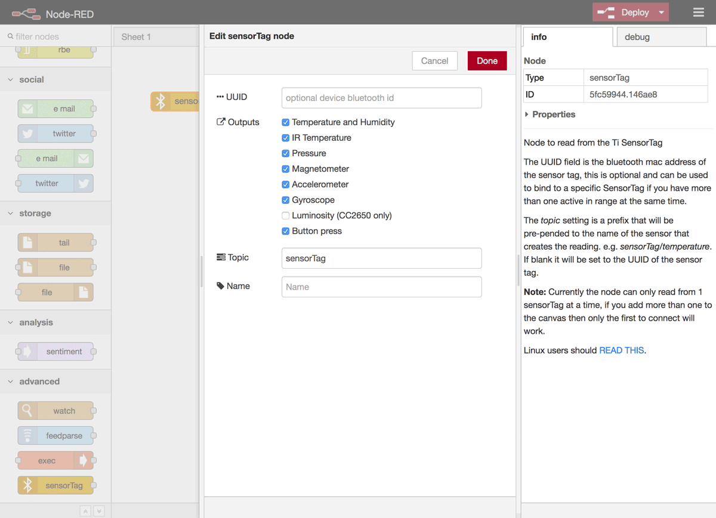Uncheck the Button press output
716x518 pixels.
coord(285,231)
